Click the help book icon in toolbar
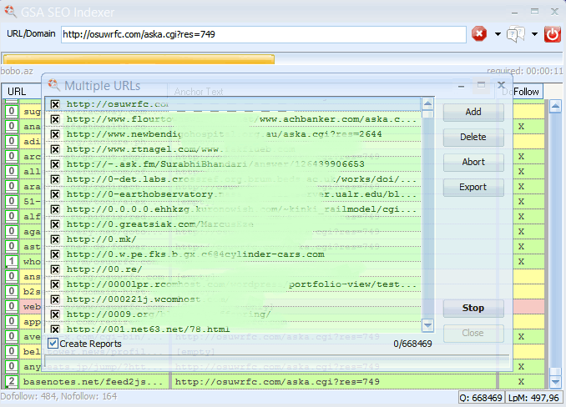566x407 pixels. coord(515,34)
